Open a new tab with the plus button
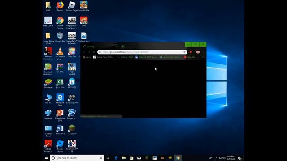This screenshot has width=287, height=161. [123, 47]
